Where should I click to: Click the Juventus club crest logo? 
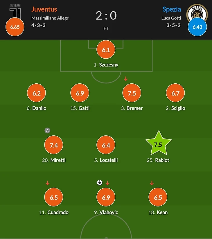(x=15, y=11)
